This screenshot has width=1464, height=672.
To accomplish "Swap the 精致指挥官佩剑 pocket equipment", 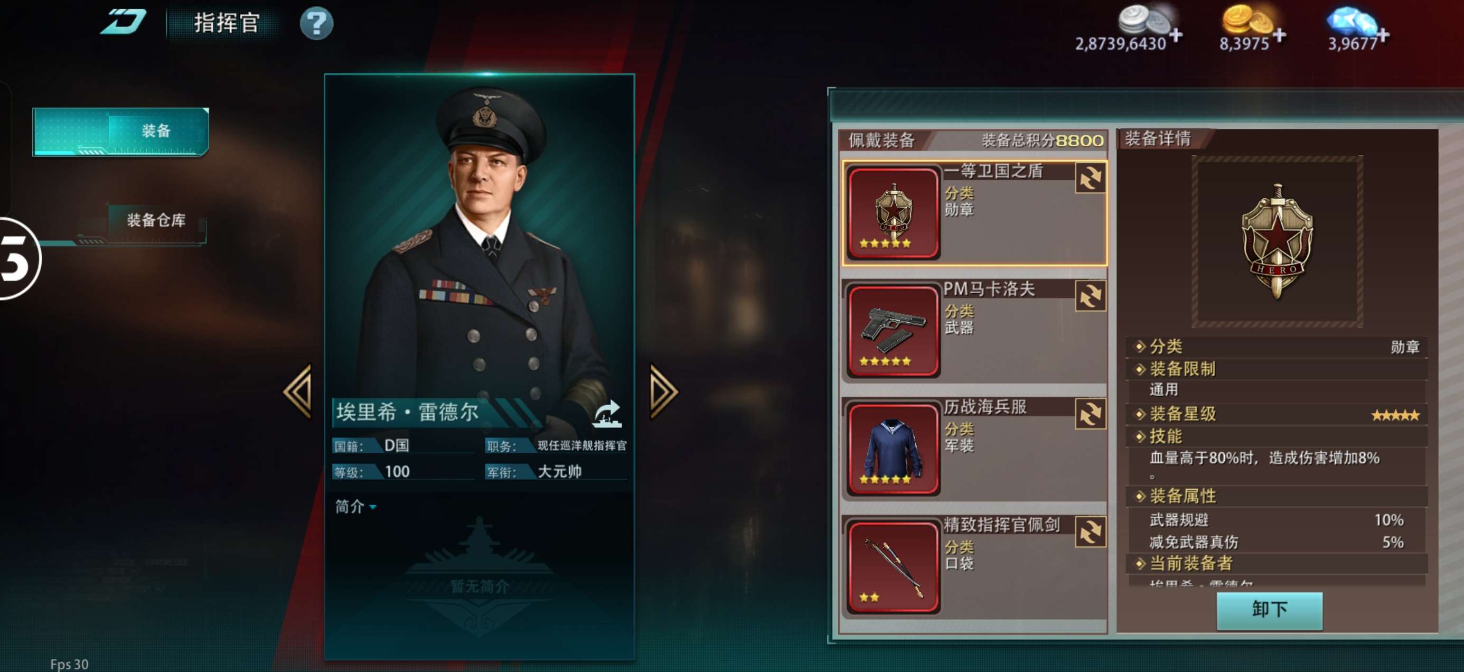I will click(1090, 531).
